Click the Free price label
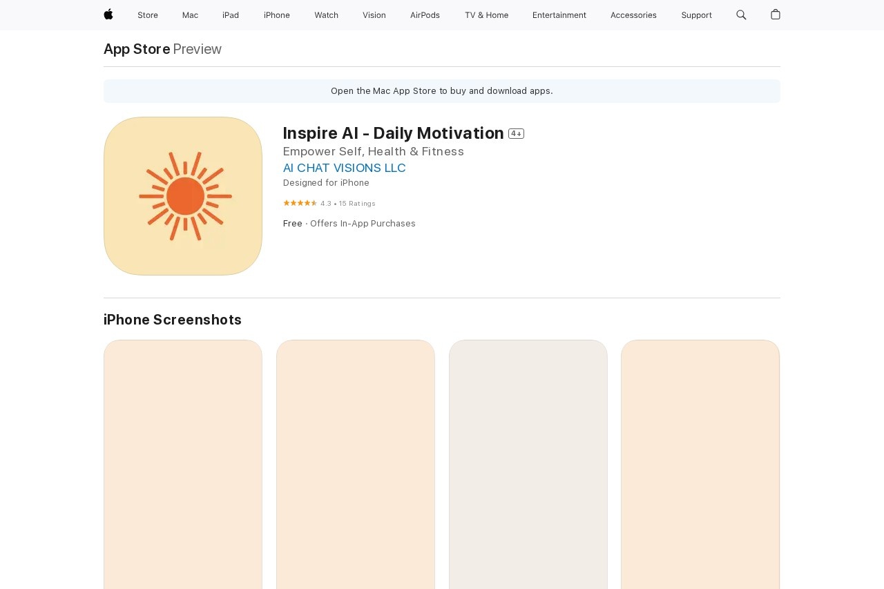This screenshot has width=884, height=589. pos(293,224)
